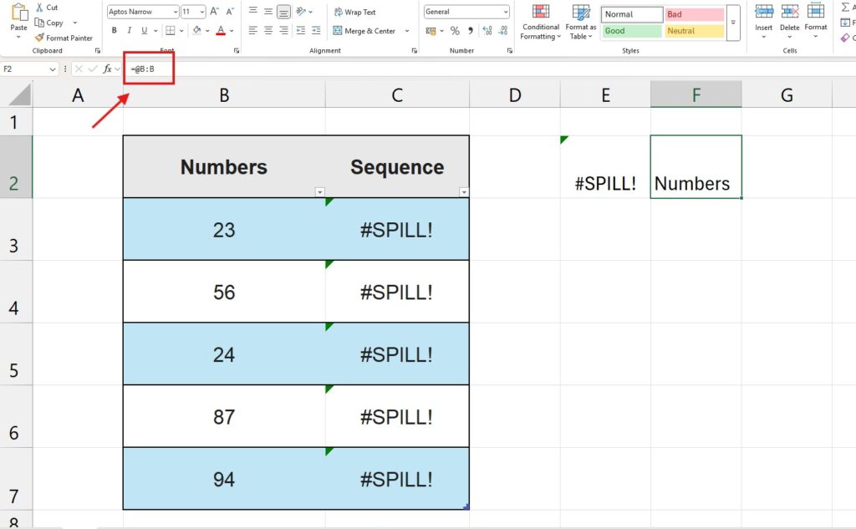Select cell E2 showing the SPILL error

click(605, 182)
